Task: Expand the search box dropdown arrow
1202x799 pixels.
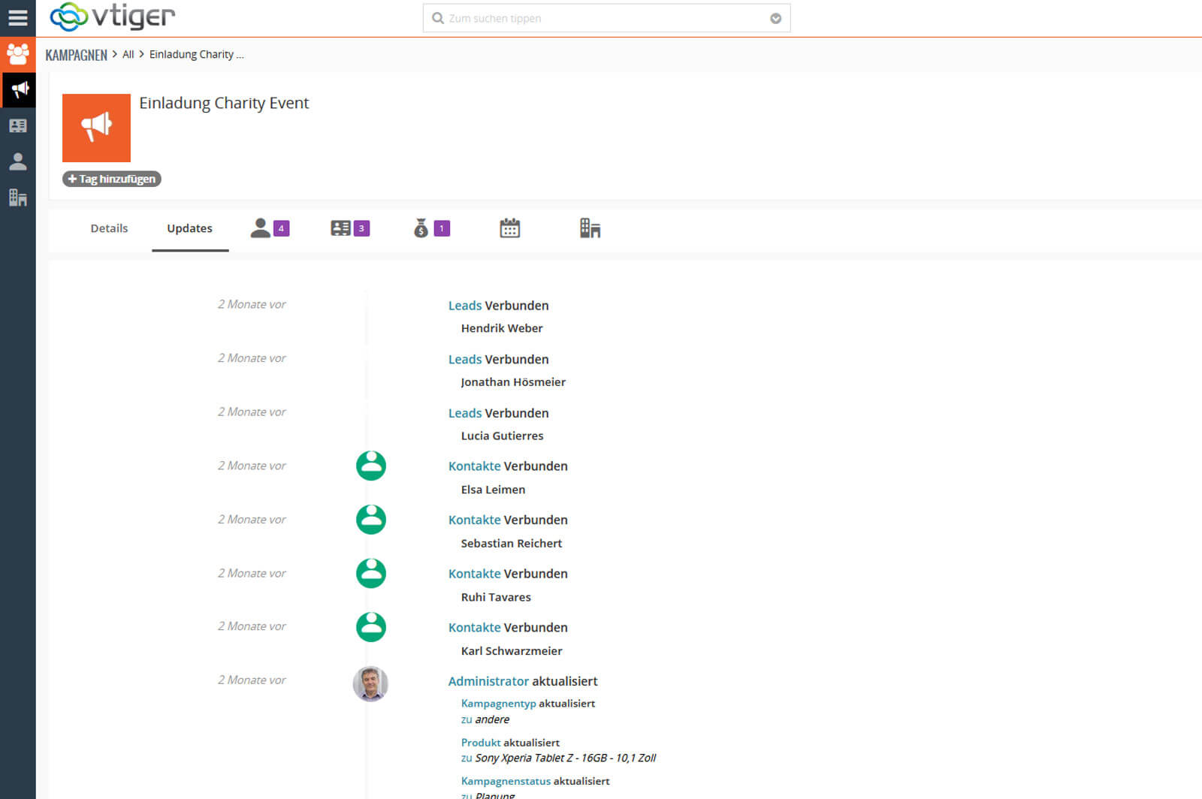Action: click(x=775, y=19)
